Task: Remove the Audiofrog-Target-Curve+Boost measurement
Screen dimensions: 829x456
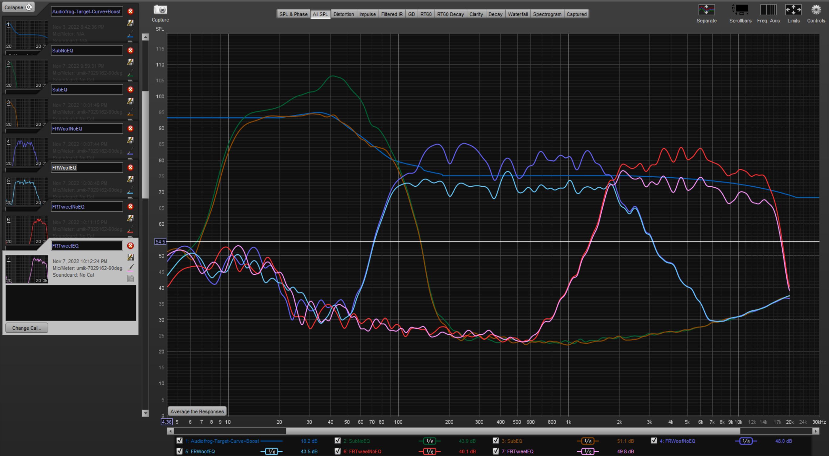Action: click(x=130, y=11)
